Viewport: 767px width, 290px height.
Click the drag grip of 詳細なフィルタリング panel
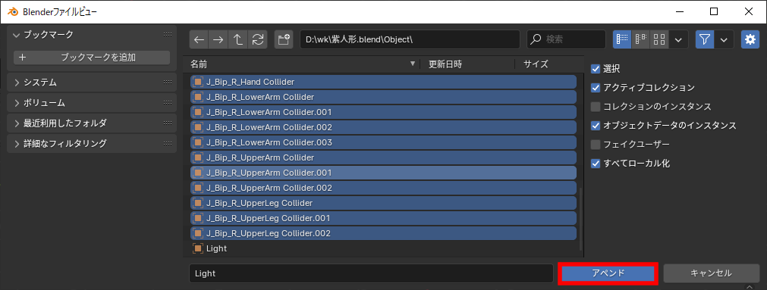[x=168, y=144]
